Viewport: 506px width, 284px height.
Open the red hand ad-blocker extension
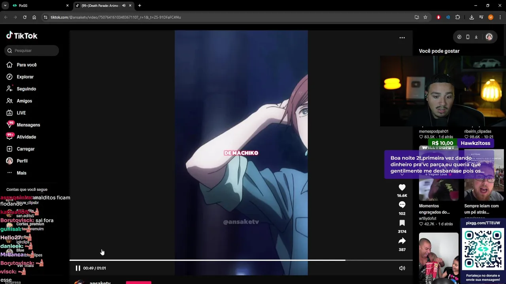tap(438, 17)
